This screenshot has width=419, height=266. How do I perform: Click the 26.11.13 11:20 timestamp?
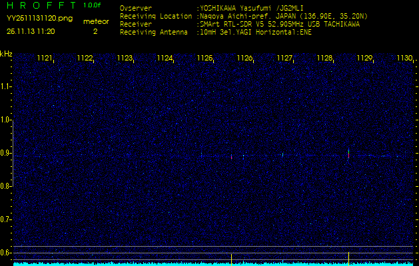(x=31, y=31)
